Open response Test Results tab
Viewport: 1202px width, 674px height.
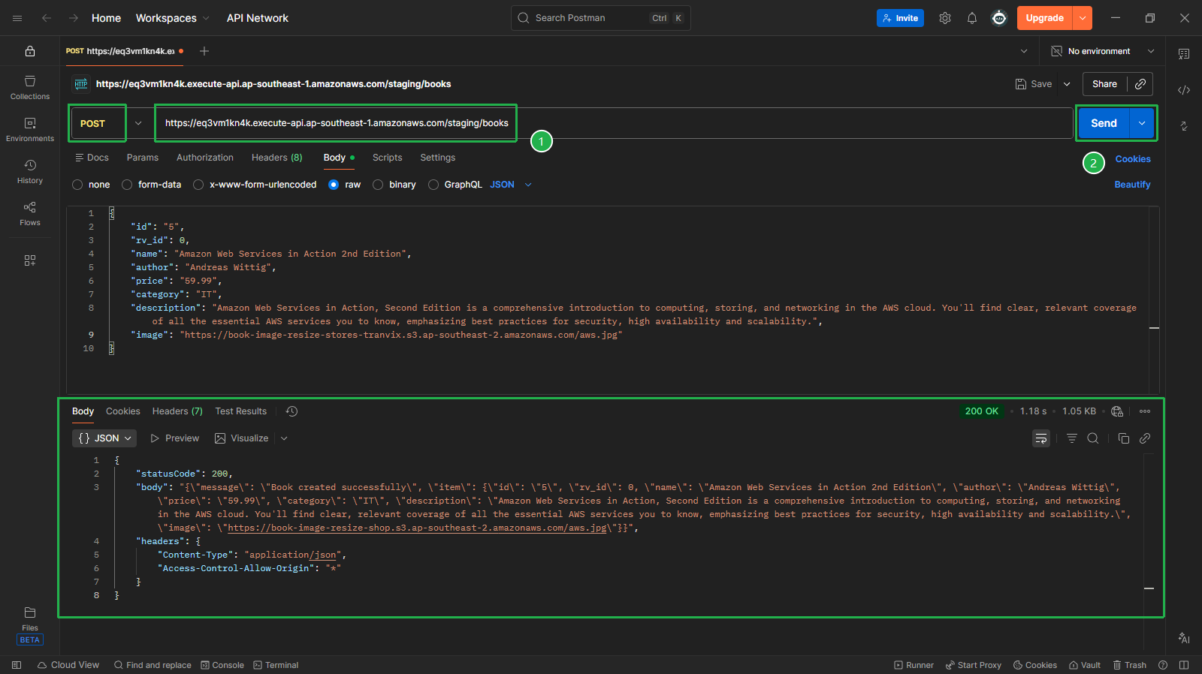241,411
